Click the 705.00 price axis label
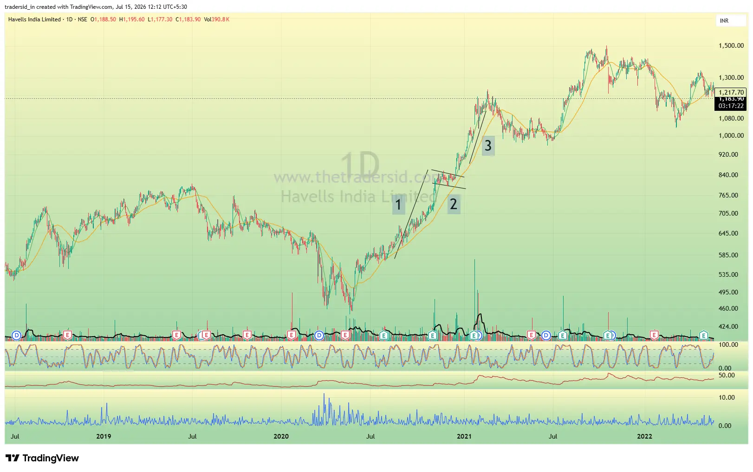The width and height of the screenshot is (753, 472). tap(728, 213)
